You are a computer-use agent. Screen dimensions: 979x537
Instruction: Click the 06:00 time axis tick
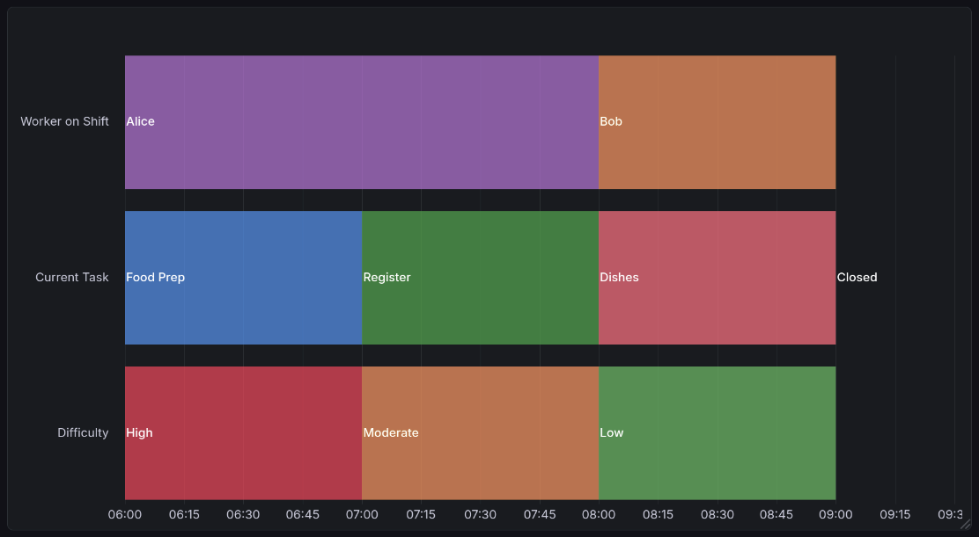pos(125,514)
